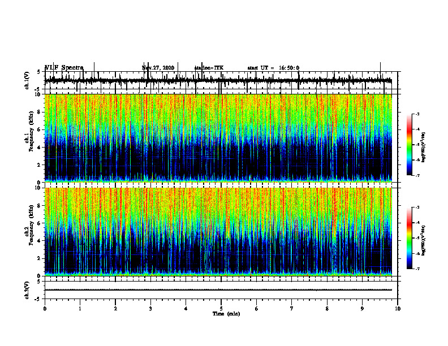Click the "-3" label atop the ch.1 colorbar
The image size is (448, 346).
point(417,114)
